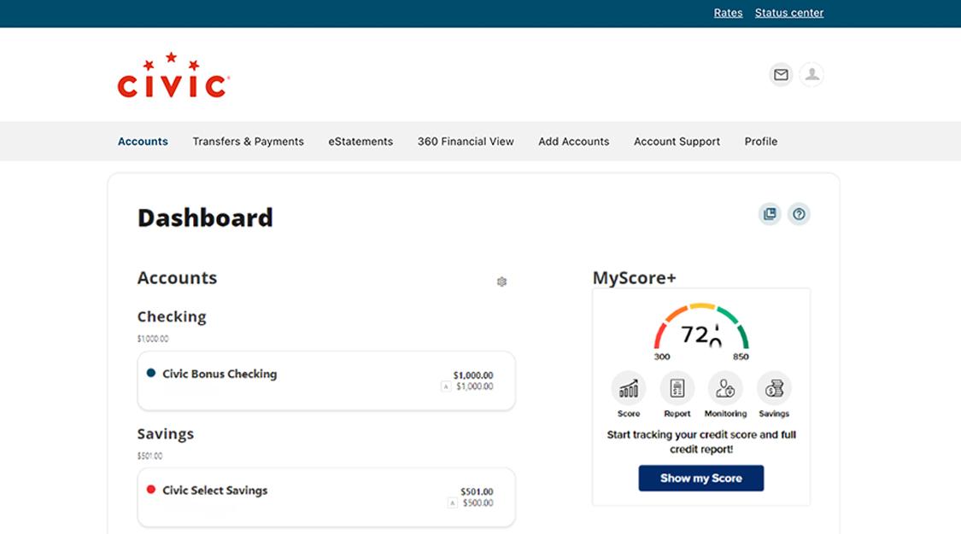
Task: Navigate to eStatements
Action: pos(360,141)
